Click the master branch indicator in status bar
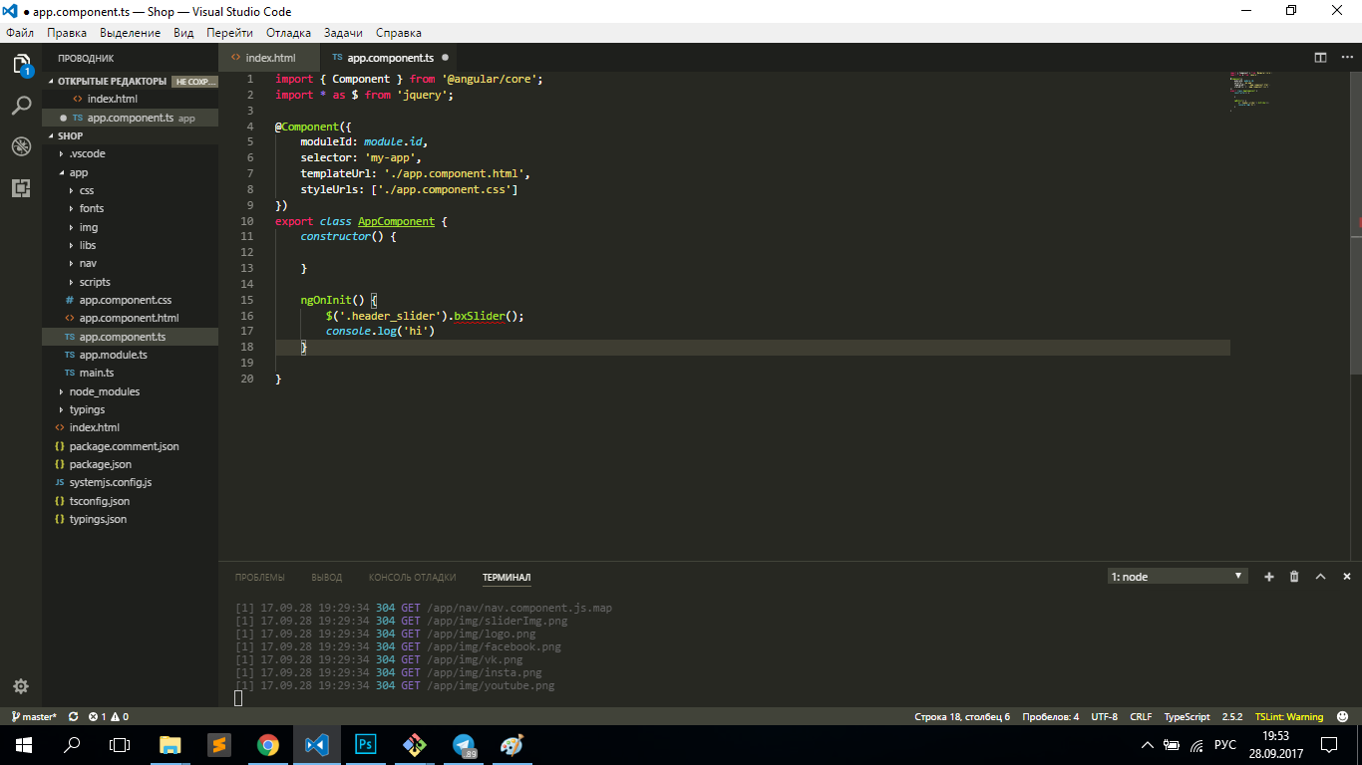 (34, 716)
